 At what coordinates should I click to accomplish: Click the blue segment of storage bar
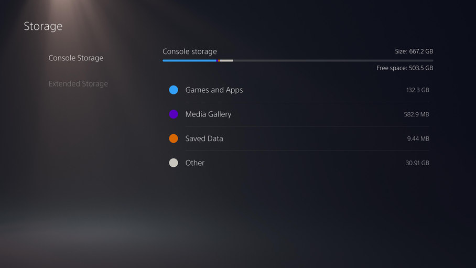click(x=189, y=60)
